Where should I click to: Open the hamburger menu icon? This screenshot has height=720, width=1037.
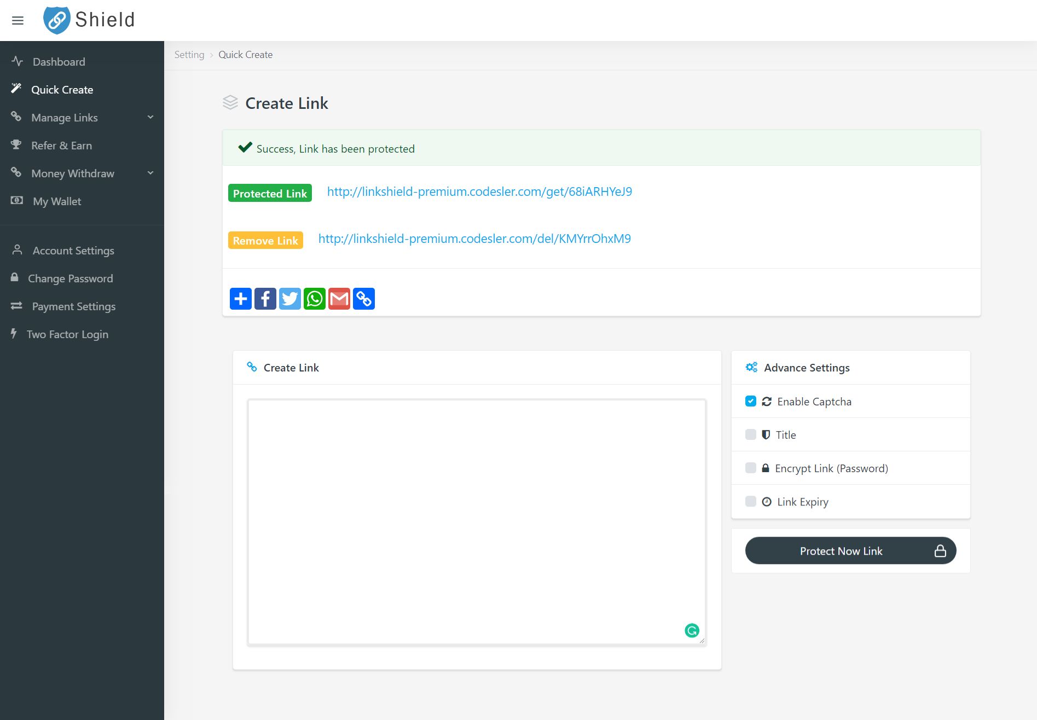(x=18, y=21)
